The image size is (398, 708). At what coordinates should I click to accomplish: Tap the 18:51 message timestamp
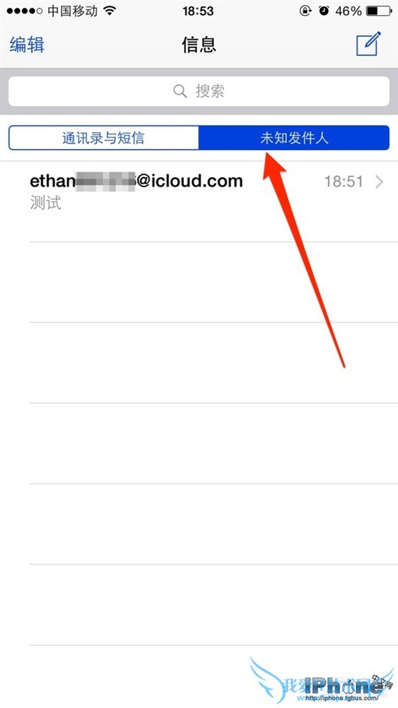[344, 182]
